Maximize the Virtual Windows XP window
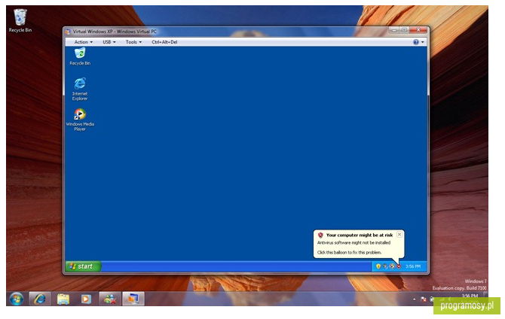The height and width of the screenshot is (319, 505). pos(404,30)
